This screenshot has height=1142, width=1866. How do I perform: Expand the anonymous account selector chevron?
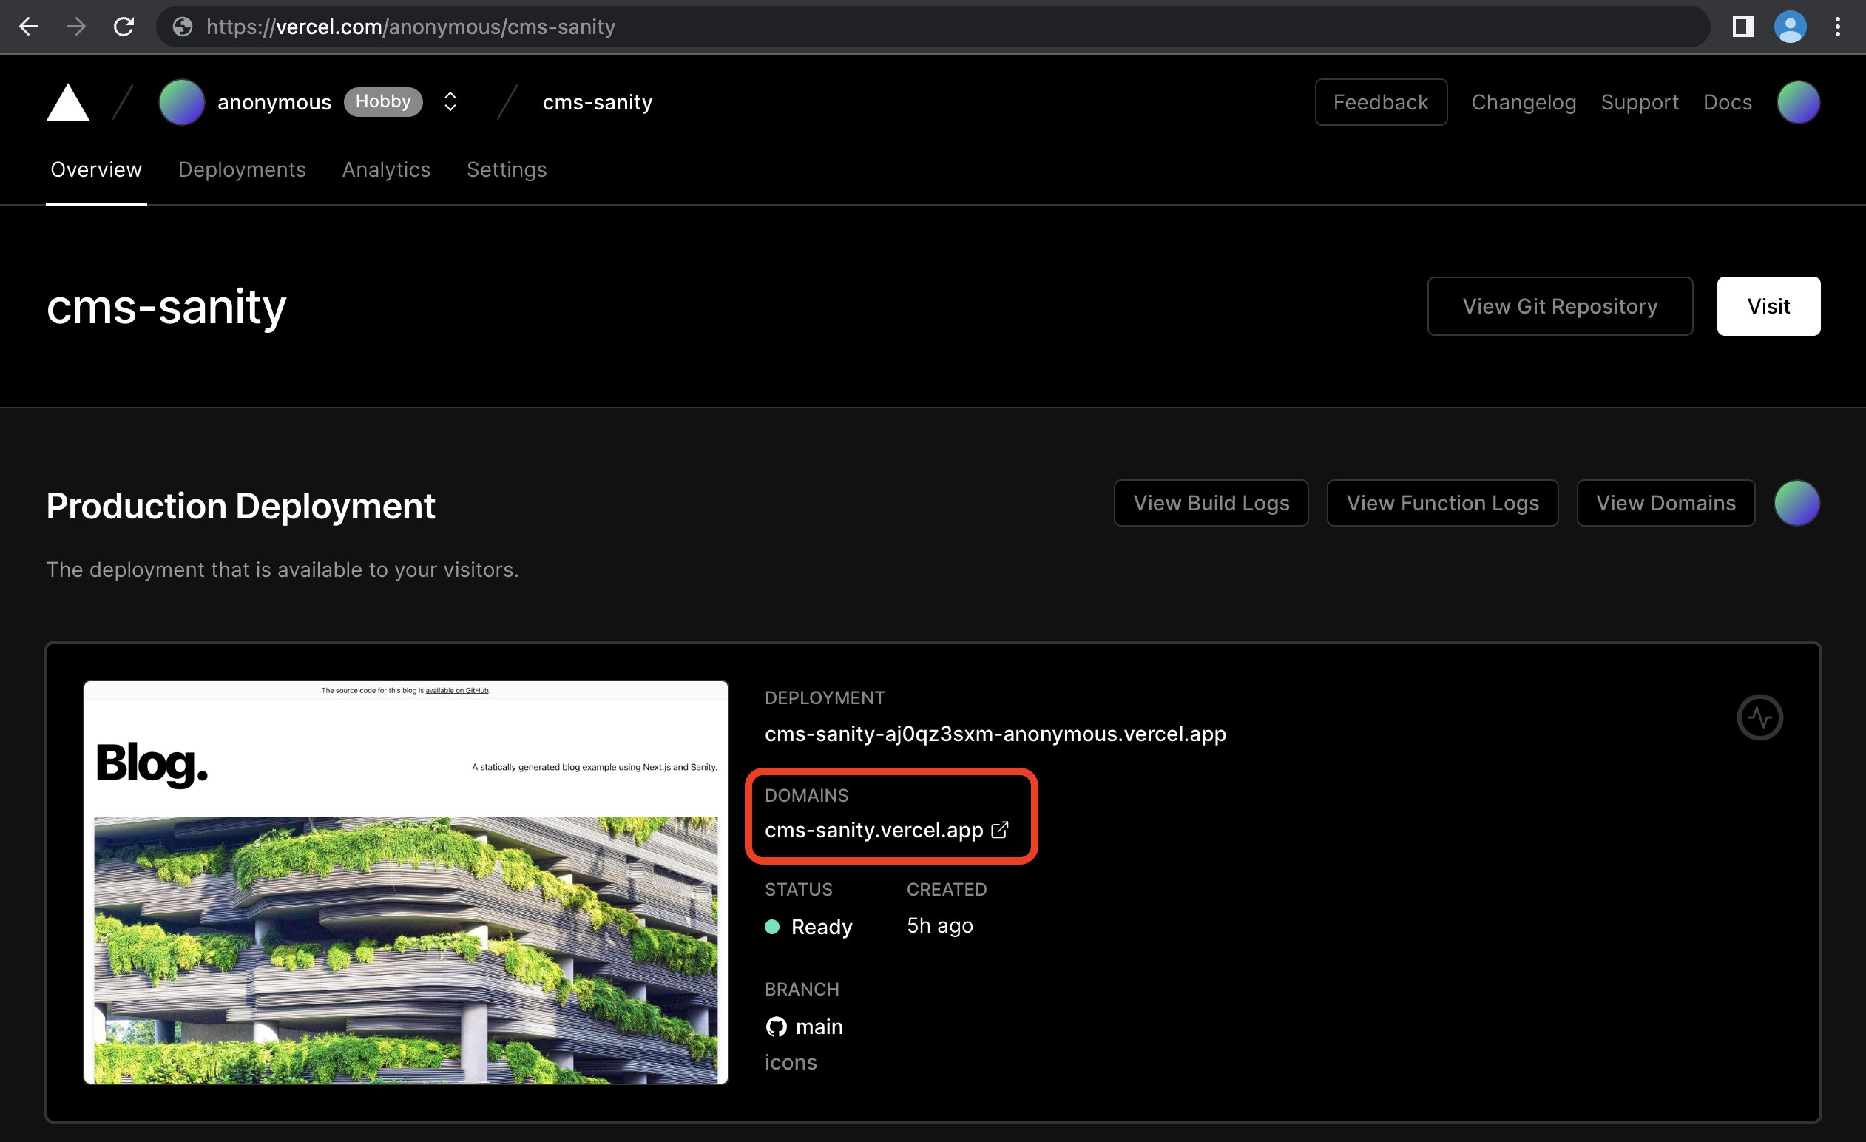coord(452,103)
